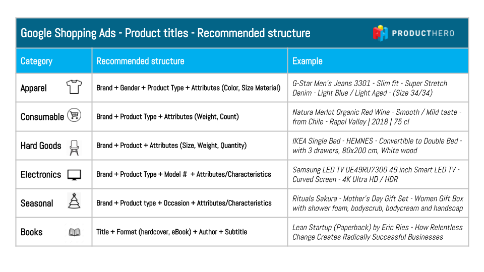Click the Google Shopping Ads title text
The height and width of the screenshot is (272, 484).
[x=165, y=33]
